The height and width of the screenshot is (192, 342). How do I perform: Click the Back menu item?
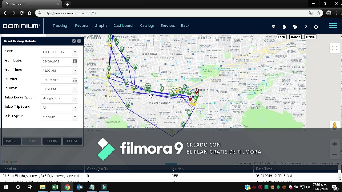tap(185, 25)
